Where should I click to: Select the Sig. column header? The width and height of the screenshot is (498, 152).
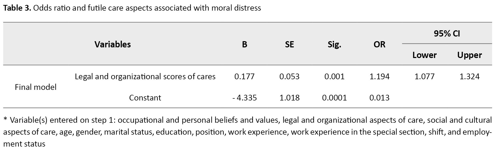click(334, 44)
